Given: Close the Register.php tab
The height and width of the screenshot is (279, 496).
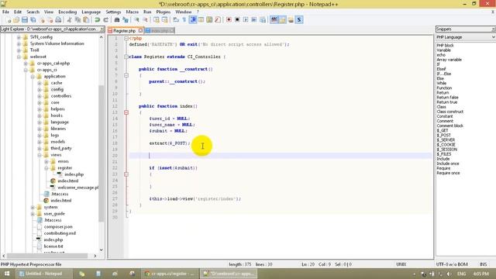Looking at the screenshot, I should [x=140, y=31].
